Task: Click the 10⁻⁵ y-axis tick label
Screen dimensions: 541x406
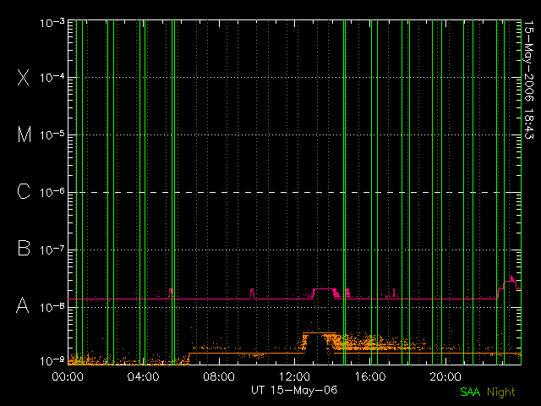Action: click(x=52, y=134)
